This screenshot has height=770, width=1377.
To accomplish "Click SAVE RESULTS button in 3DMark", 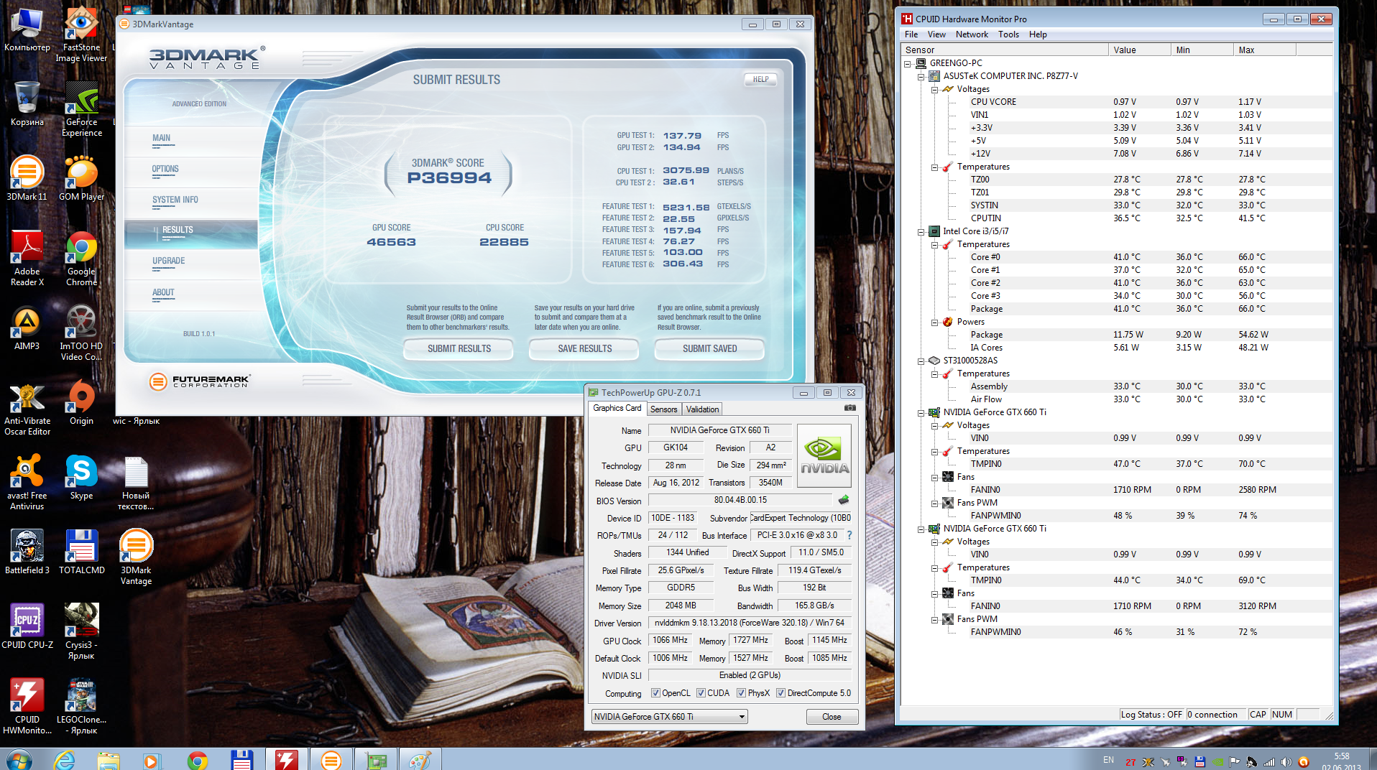I will tap(584, 348).
